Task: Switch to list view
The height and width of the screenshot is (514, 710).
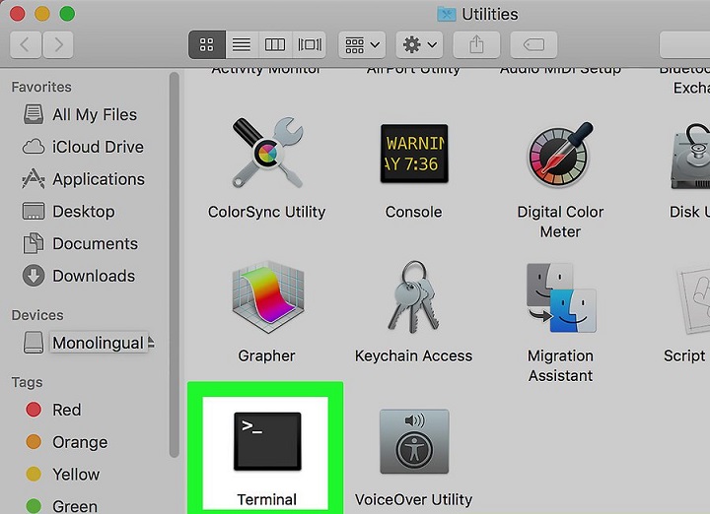Action: (x=242, y=44)
